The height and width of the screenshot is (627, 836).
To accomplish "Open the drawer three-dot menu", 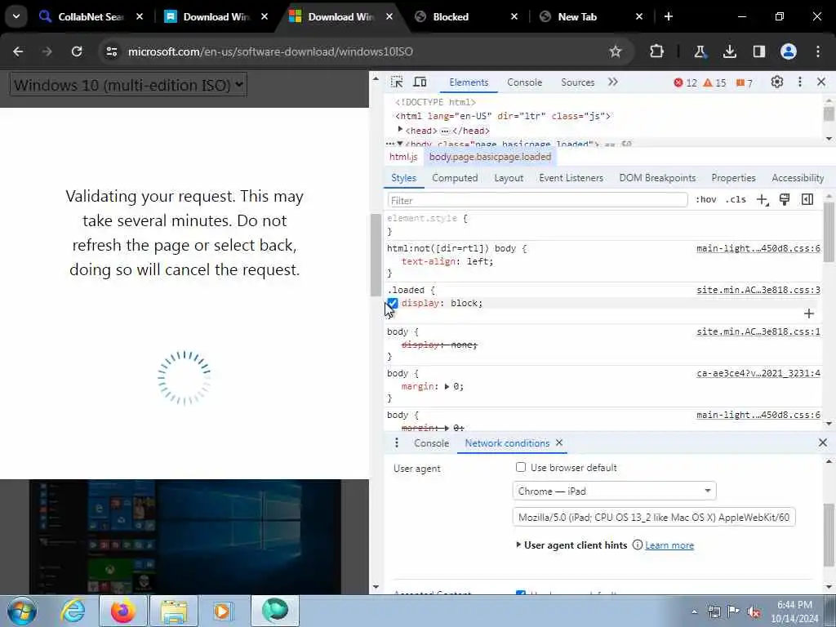I will pos(396,443).
